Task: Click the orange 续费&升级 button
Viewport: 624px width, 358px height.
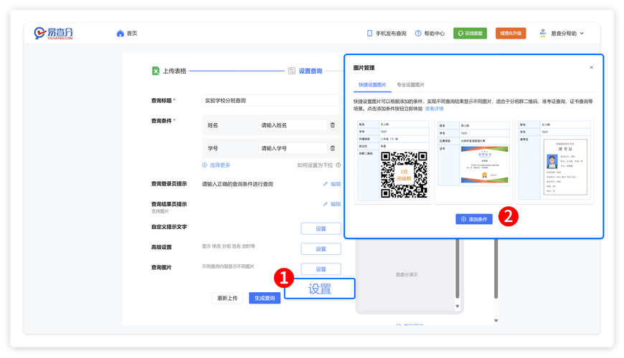Action: 511,34
